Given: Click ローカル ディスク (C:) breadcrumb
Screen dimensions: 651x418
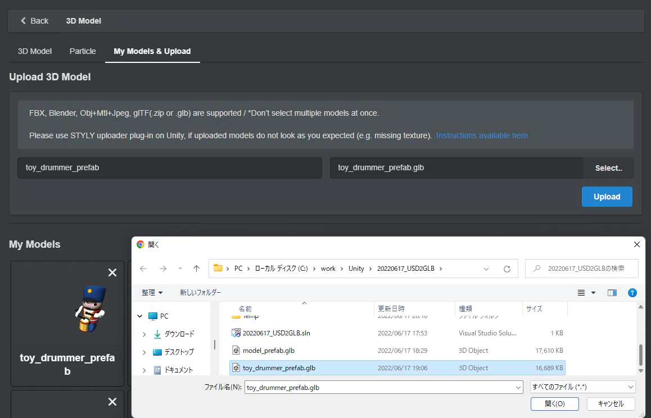Looking at the screenshot, I should pos(281,269).
